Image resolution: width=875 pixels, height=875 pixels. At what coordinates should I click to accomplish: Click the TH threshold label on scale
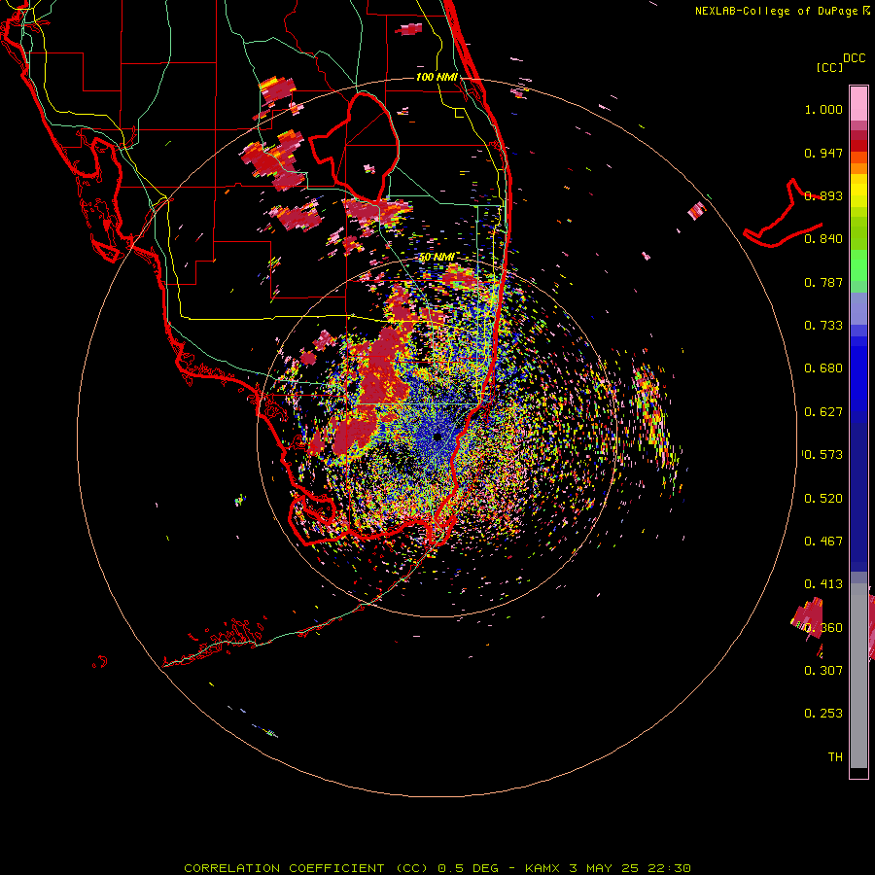835,756
